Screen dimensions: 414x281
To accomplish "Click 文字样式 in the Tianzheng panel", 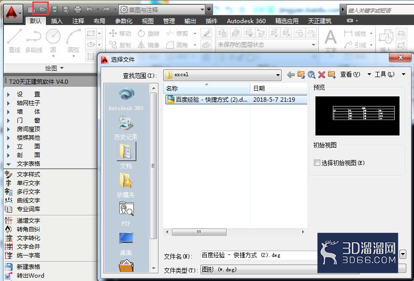I will click(29, 174).
